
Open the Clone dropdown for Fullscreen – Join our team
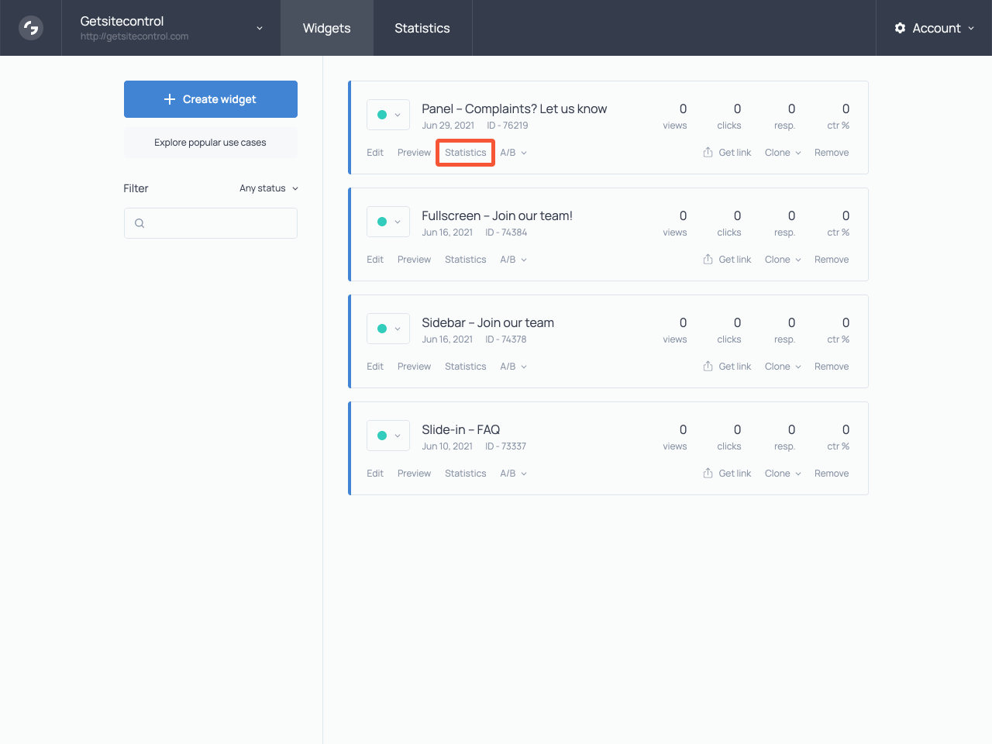tap(782, 259)
